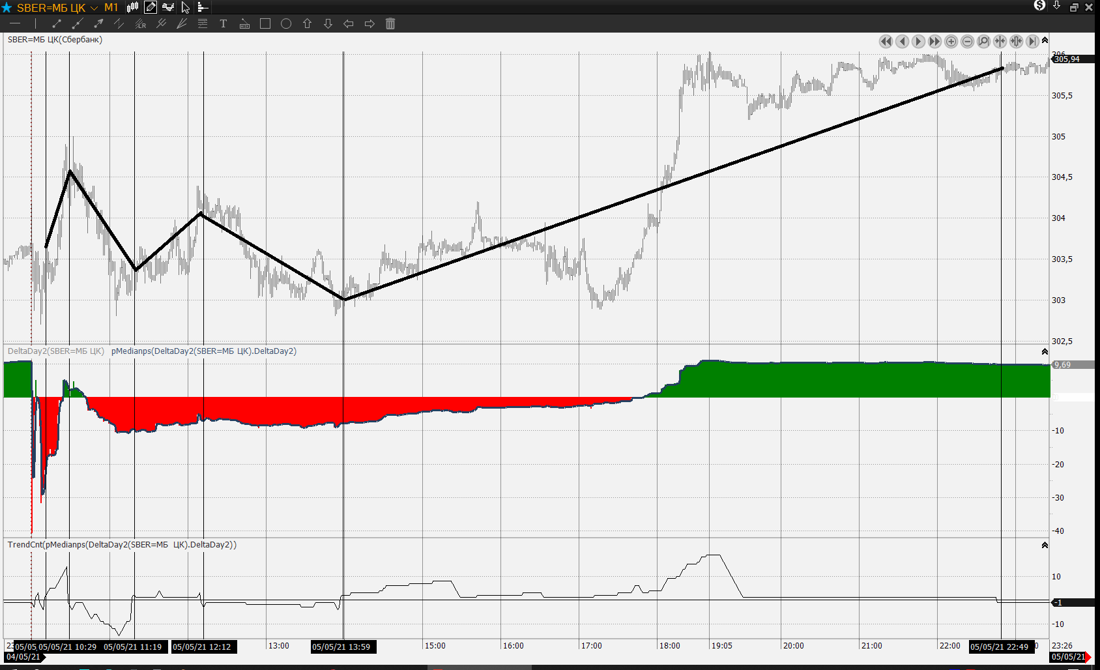The width and height of the screenshot is (1100, 670).
Task: Select the horizontal line drawing tool
Action: point(15,23)
